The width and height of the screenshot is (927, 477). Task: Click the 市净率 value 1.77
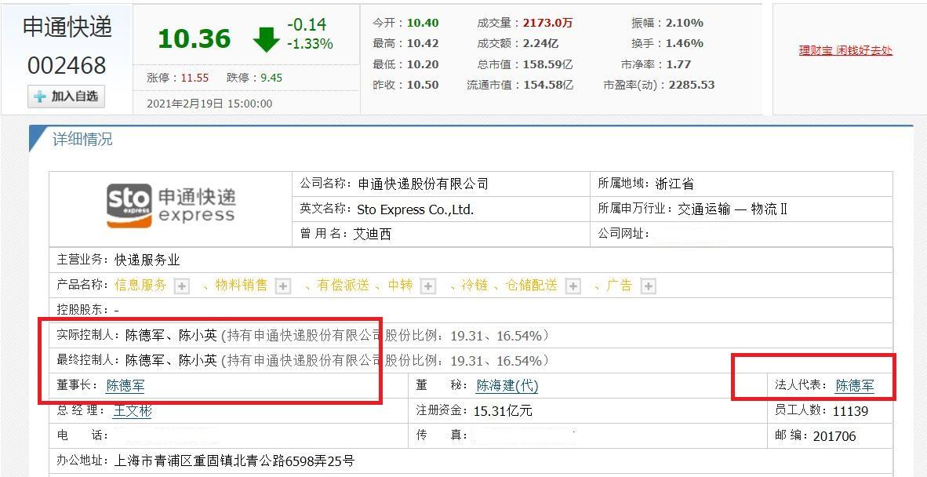pyautogui.click(x=678, y=64)
